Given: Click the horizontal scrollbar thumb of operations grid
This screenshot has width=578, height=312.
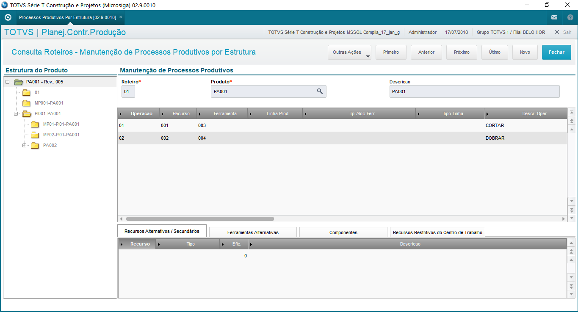Looking at the screenshot, I should coord(200,219).
